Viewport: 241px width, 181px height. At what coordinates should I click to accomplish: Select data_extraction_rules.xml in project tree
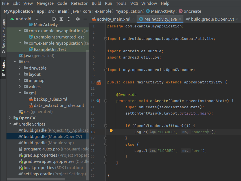point(59,105)
